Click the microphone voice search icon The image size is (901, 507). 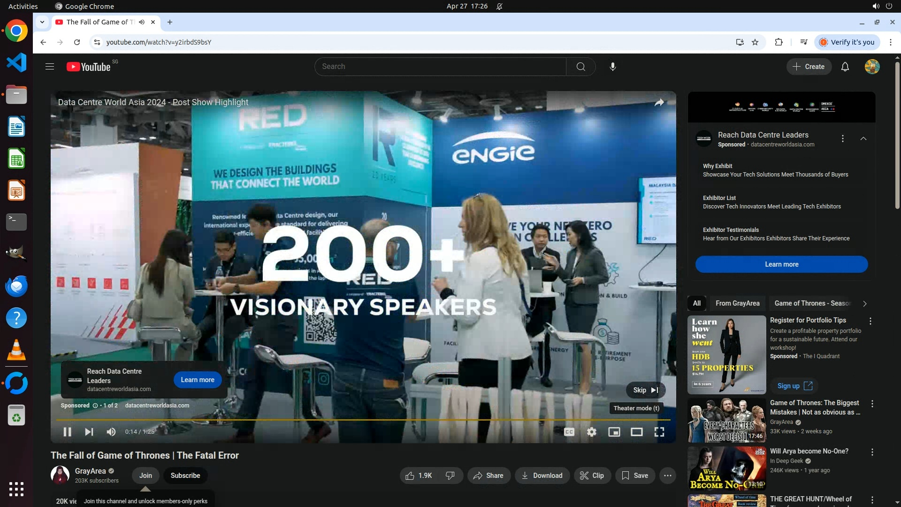point(612,67)
